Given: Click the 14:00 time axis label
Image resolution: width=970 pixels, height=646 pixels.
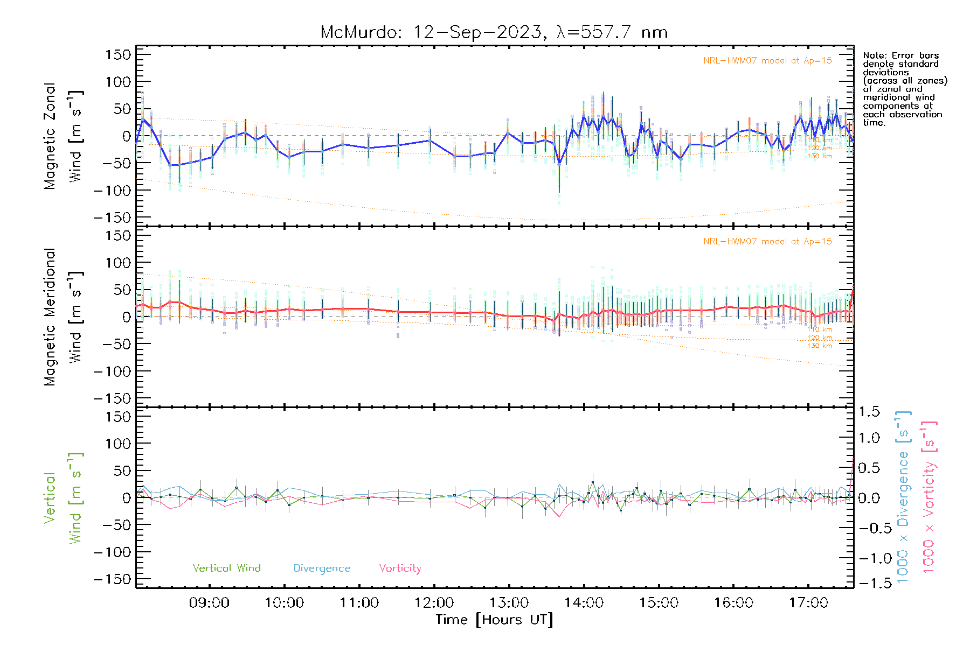Looking at the screenshot, I should (x=584, y=603).
